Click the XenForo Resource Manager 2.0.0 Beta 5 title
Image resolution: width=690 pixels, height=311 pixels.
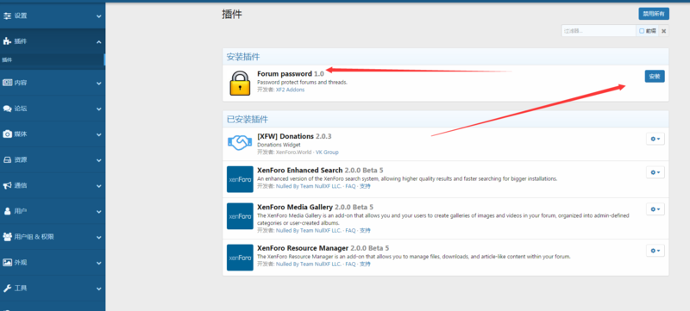pos(323,248)
